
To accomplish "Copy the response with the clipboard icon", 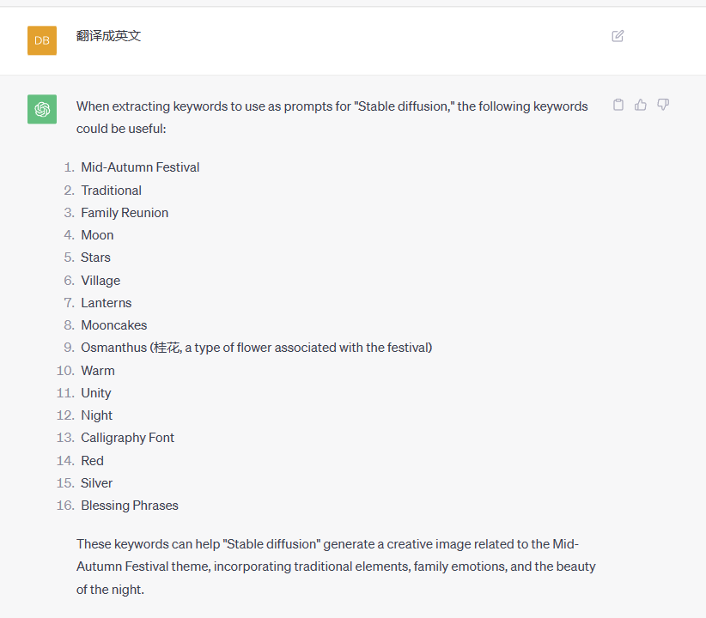I will tap(618, 105).
